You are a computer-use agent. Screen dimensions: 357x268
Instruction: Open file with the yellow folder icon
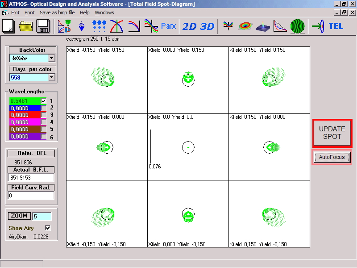click(26, 26)
